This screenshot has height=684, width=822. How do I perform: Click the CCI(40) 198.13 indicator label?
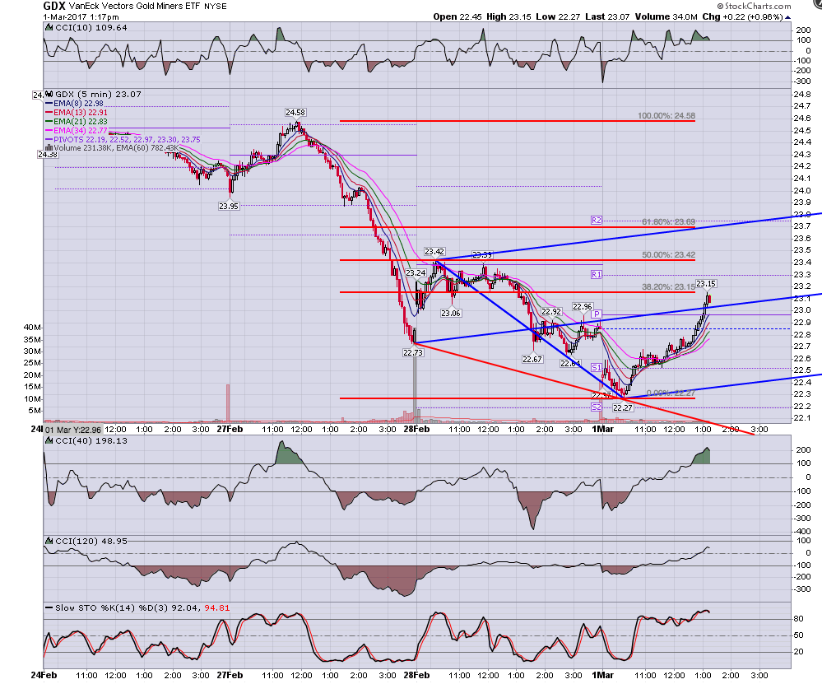[91, 441]
